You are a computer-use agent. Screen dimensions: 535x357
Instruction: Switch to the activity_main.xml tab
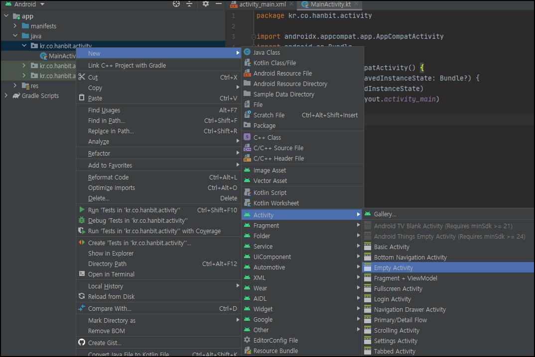263,4
